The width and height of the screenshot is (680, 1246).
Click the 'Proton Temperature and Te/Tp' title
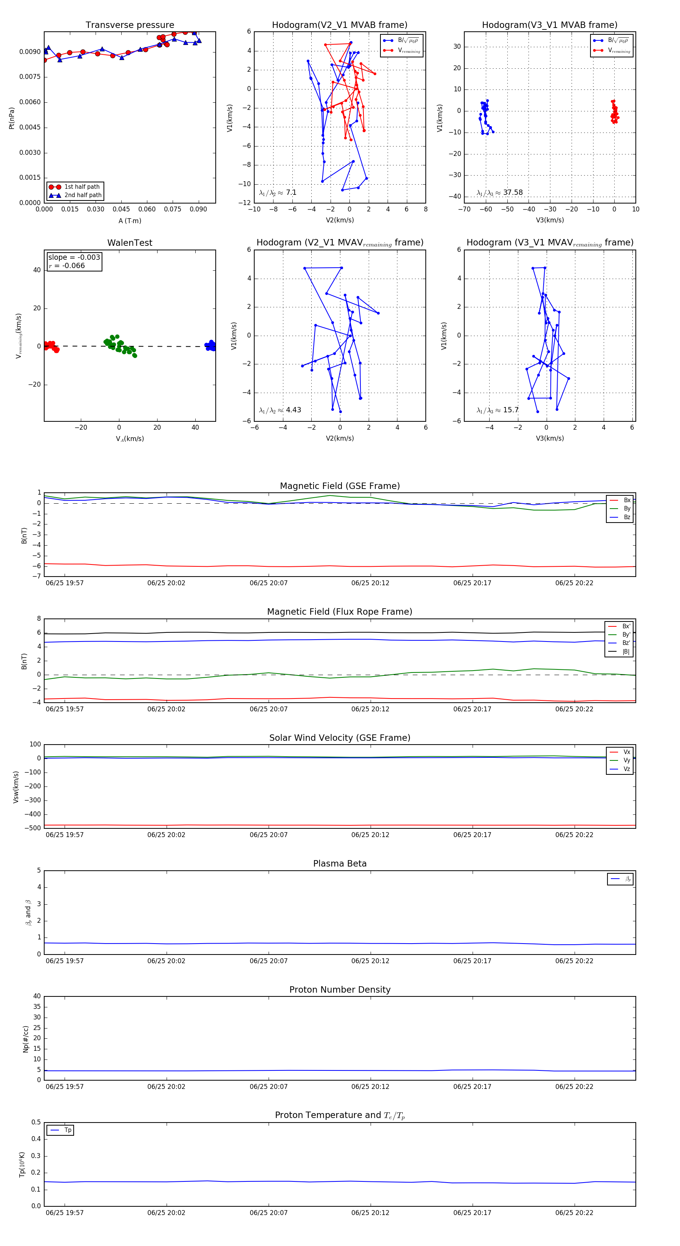tap(340, 1115)
